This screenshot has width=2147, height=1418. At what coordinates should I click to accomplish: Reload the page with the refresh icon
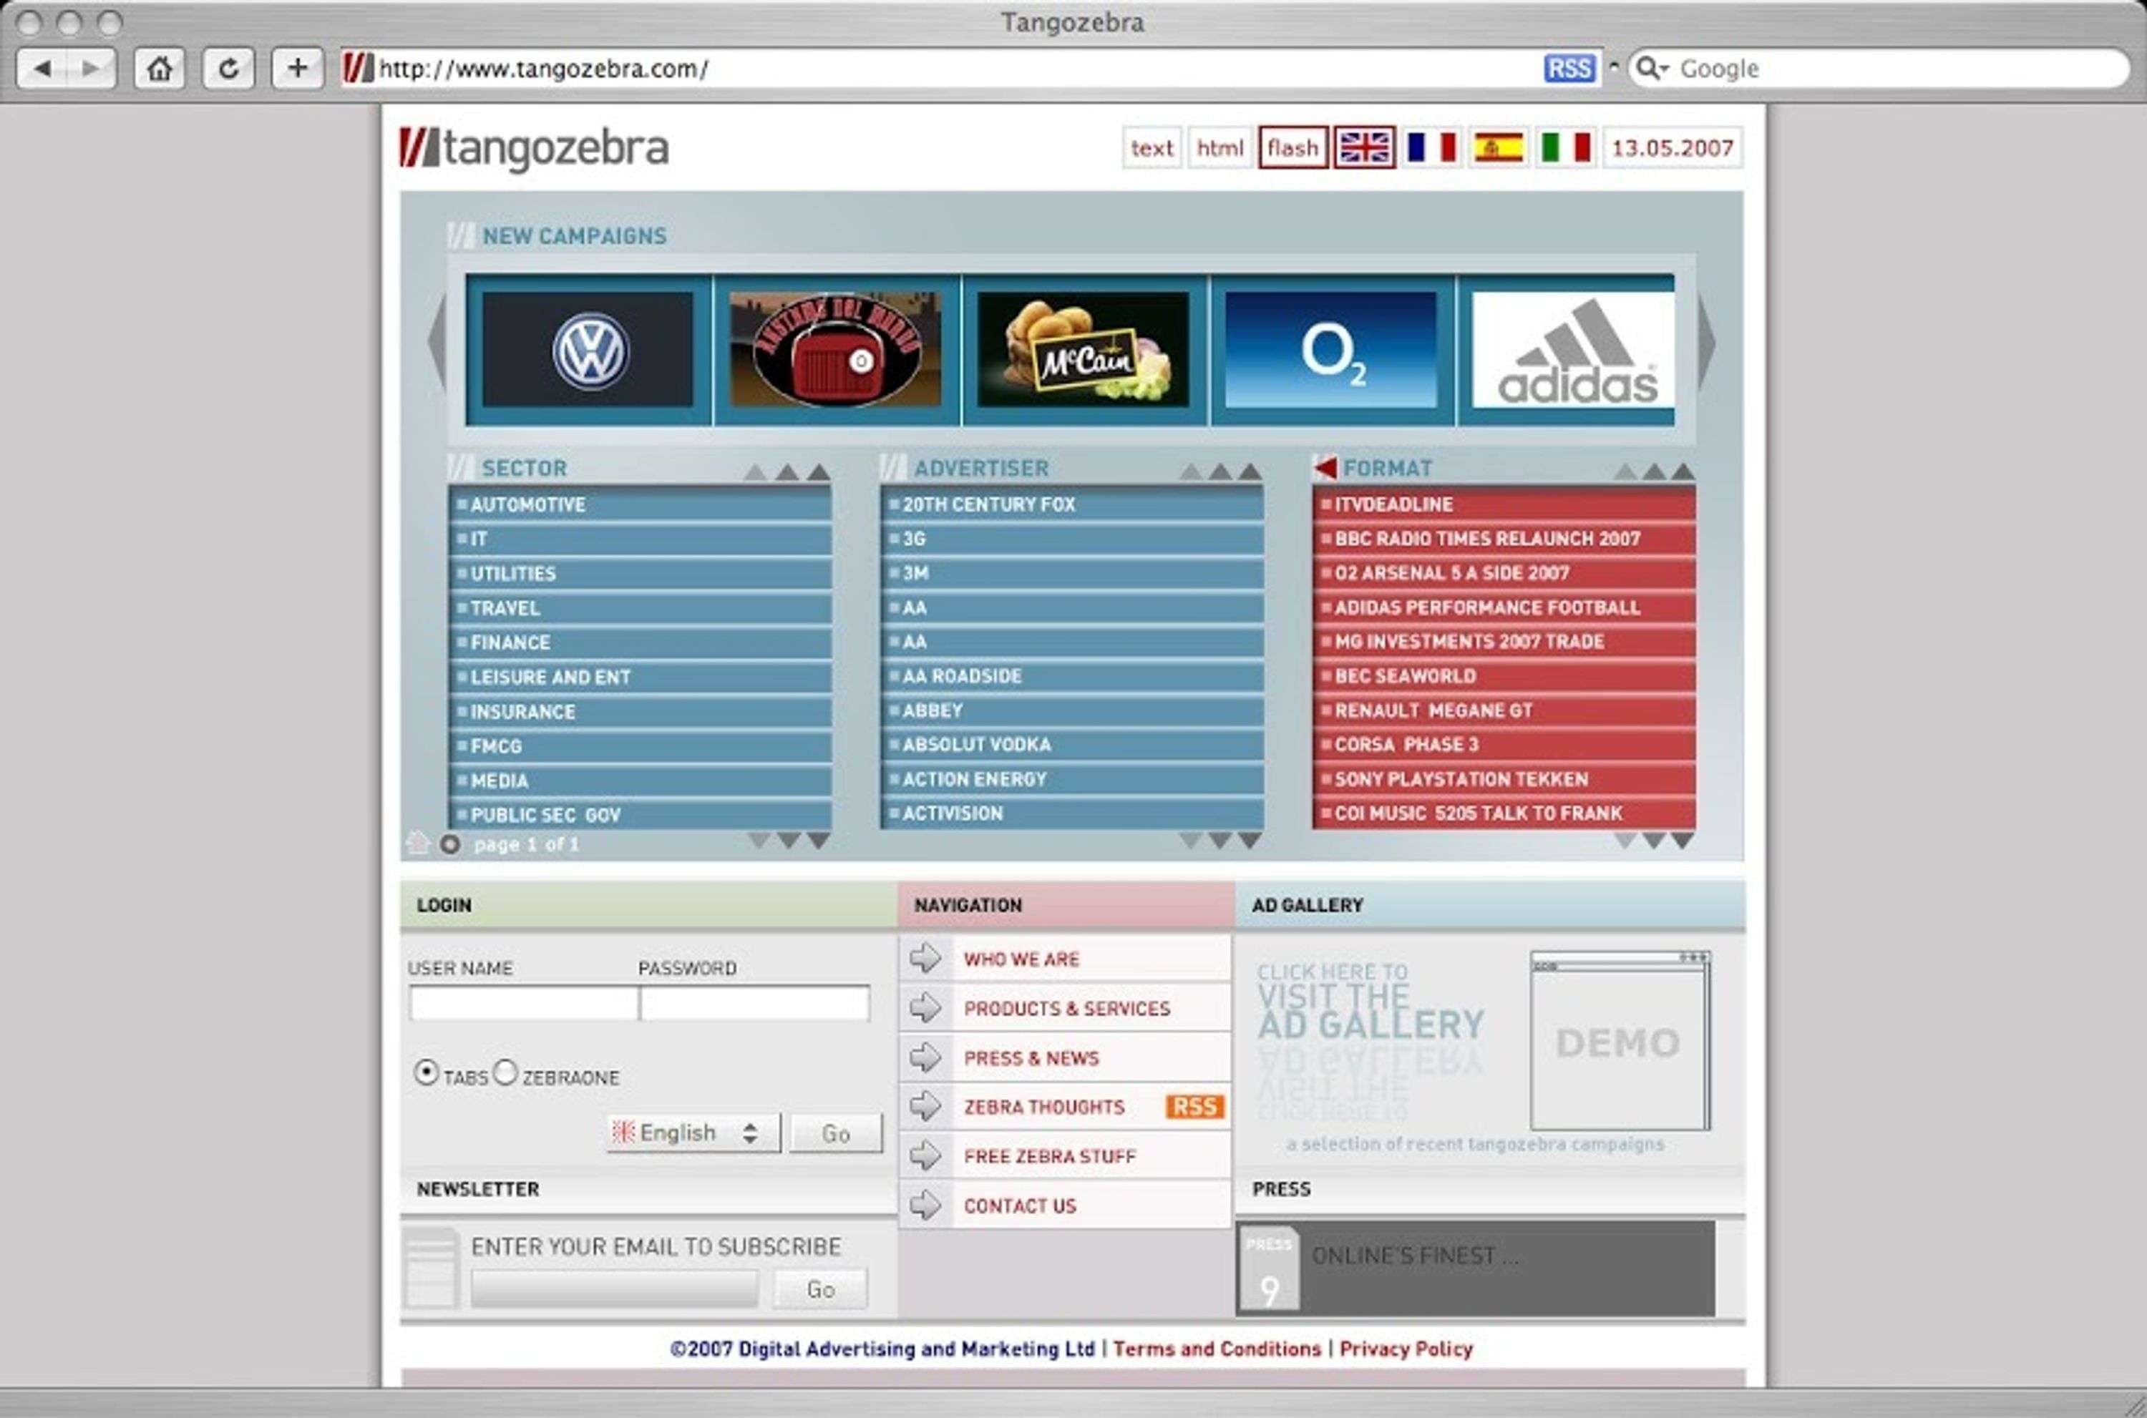click(x=229, y=69)
